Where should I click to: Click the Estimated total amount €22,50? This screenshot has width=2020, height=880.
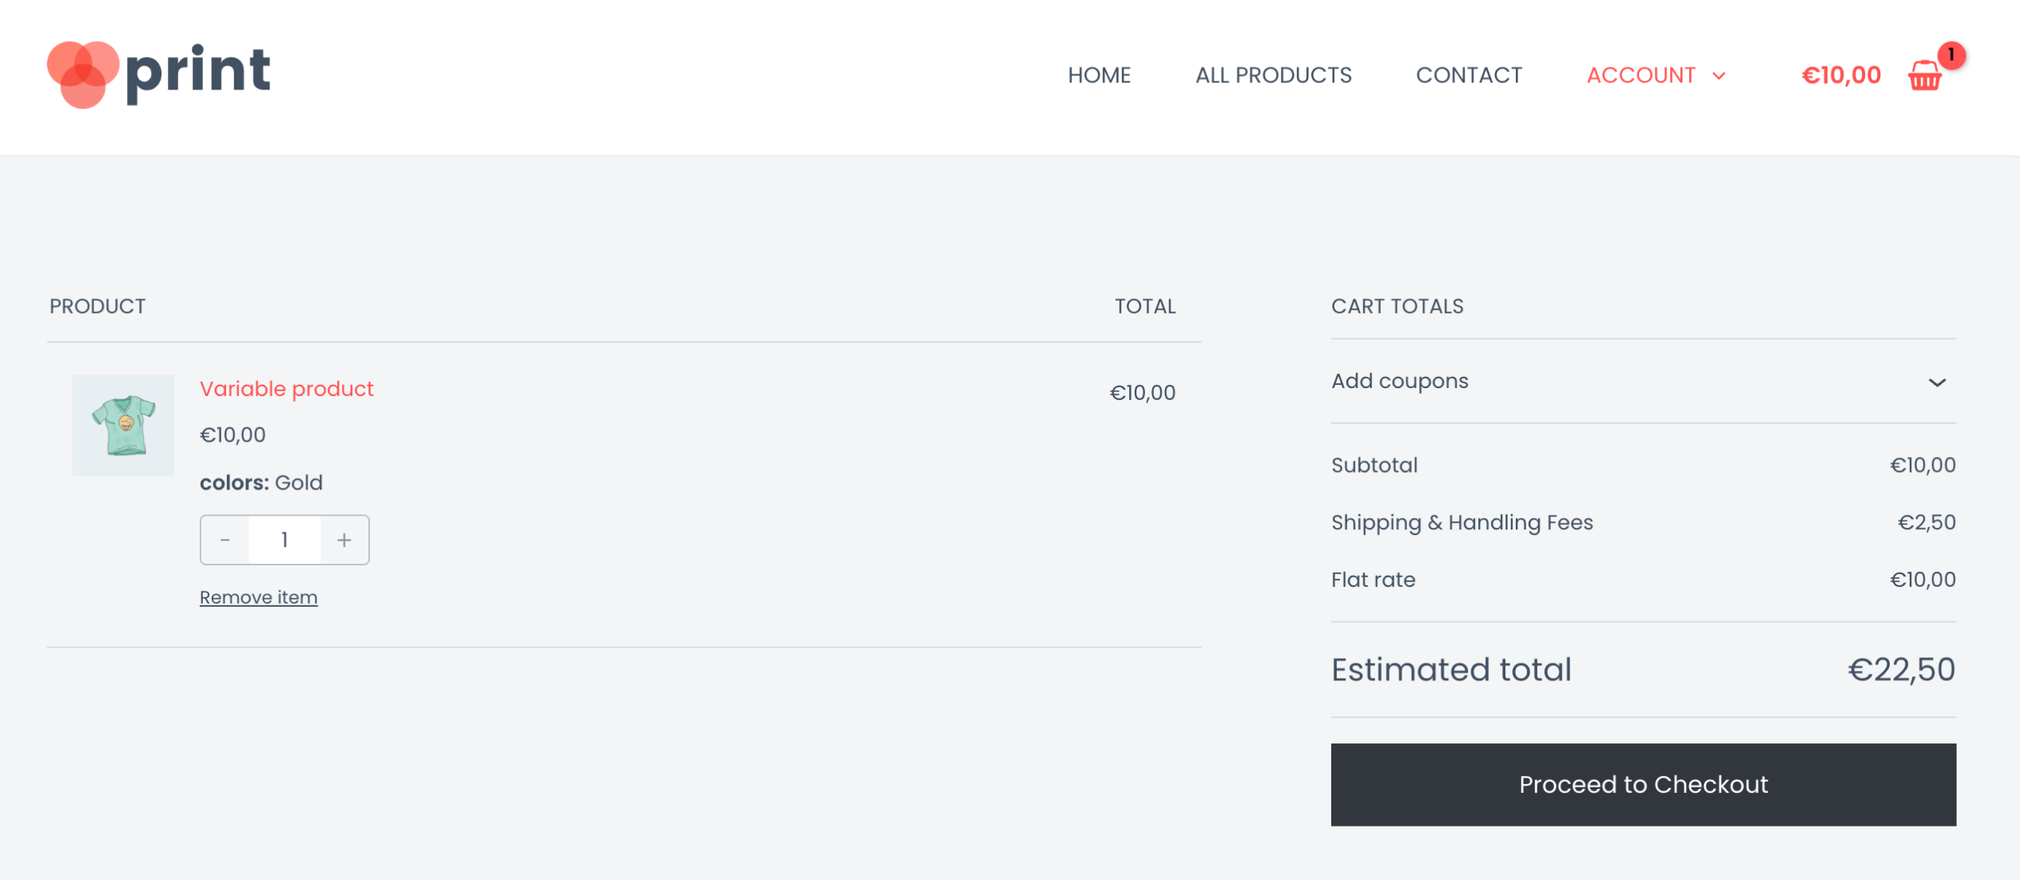click(1901, 669)
